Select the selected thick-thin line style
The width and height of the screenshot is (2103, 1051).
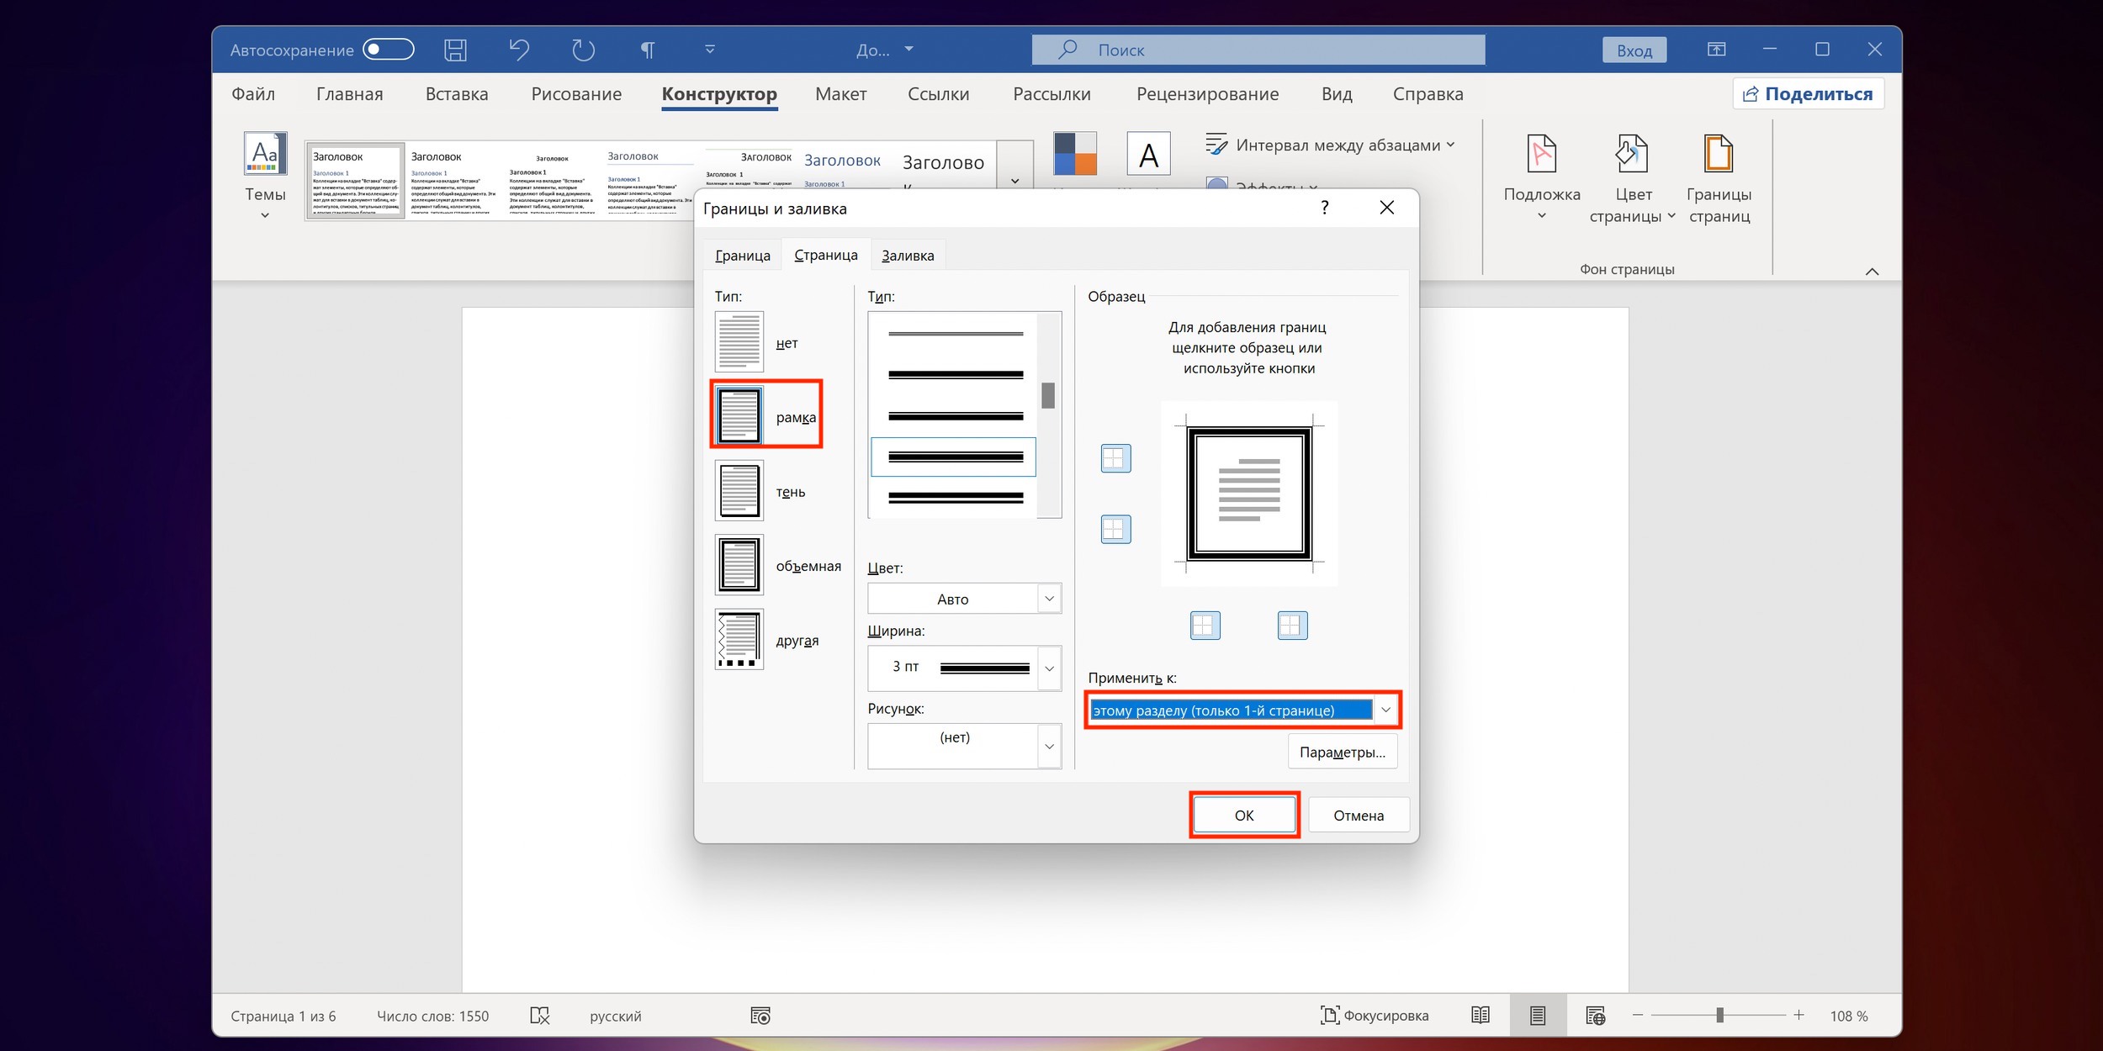coord(954,457)
